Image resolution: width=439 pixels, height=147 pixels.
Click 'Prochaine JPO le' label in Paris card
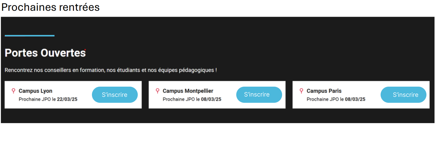point(325,99)
